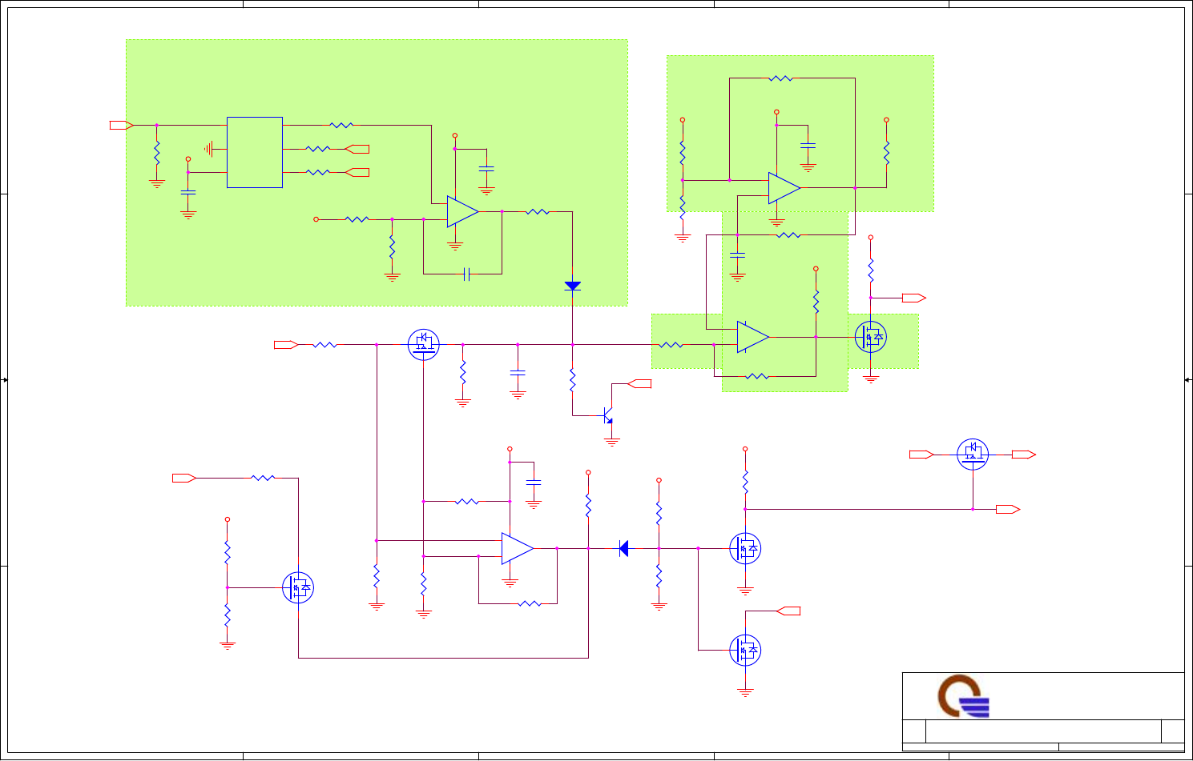Select the horizontal feedback capacitor under the op-amp
The image size is (1193, 761).
coord(466,274)
